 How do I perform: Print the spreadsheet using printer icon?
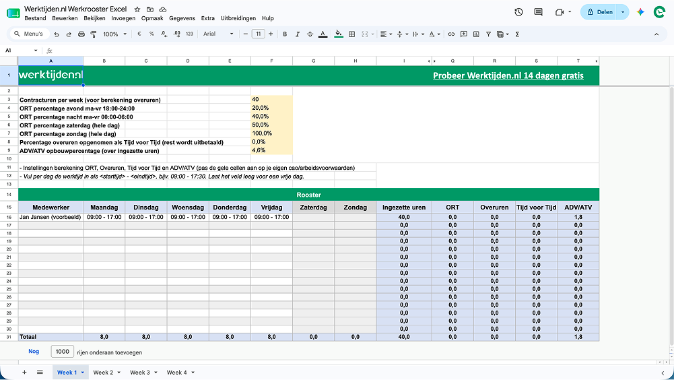[x=81, y=34]
